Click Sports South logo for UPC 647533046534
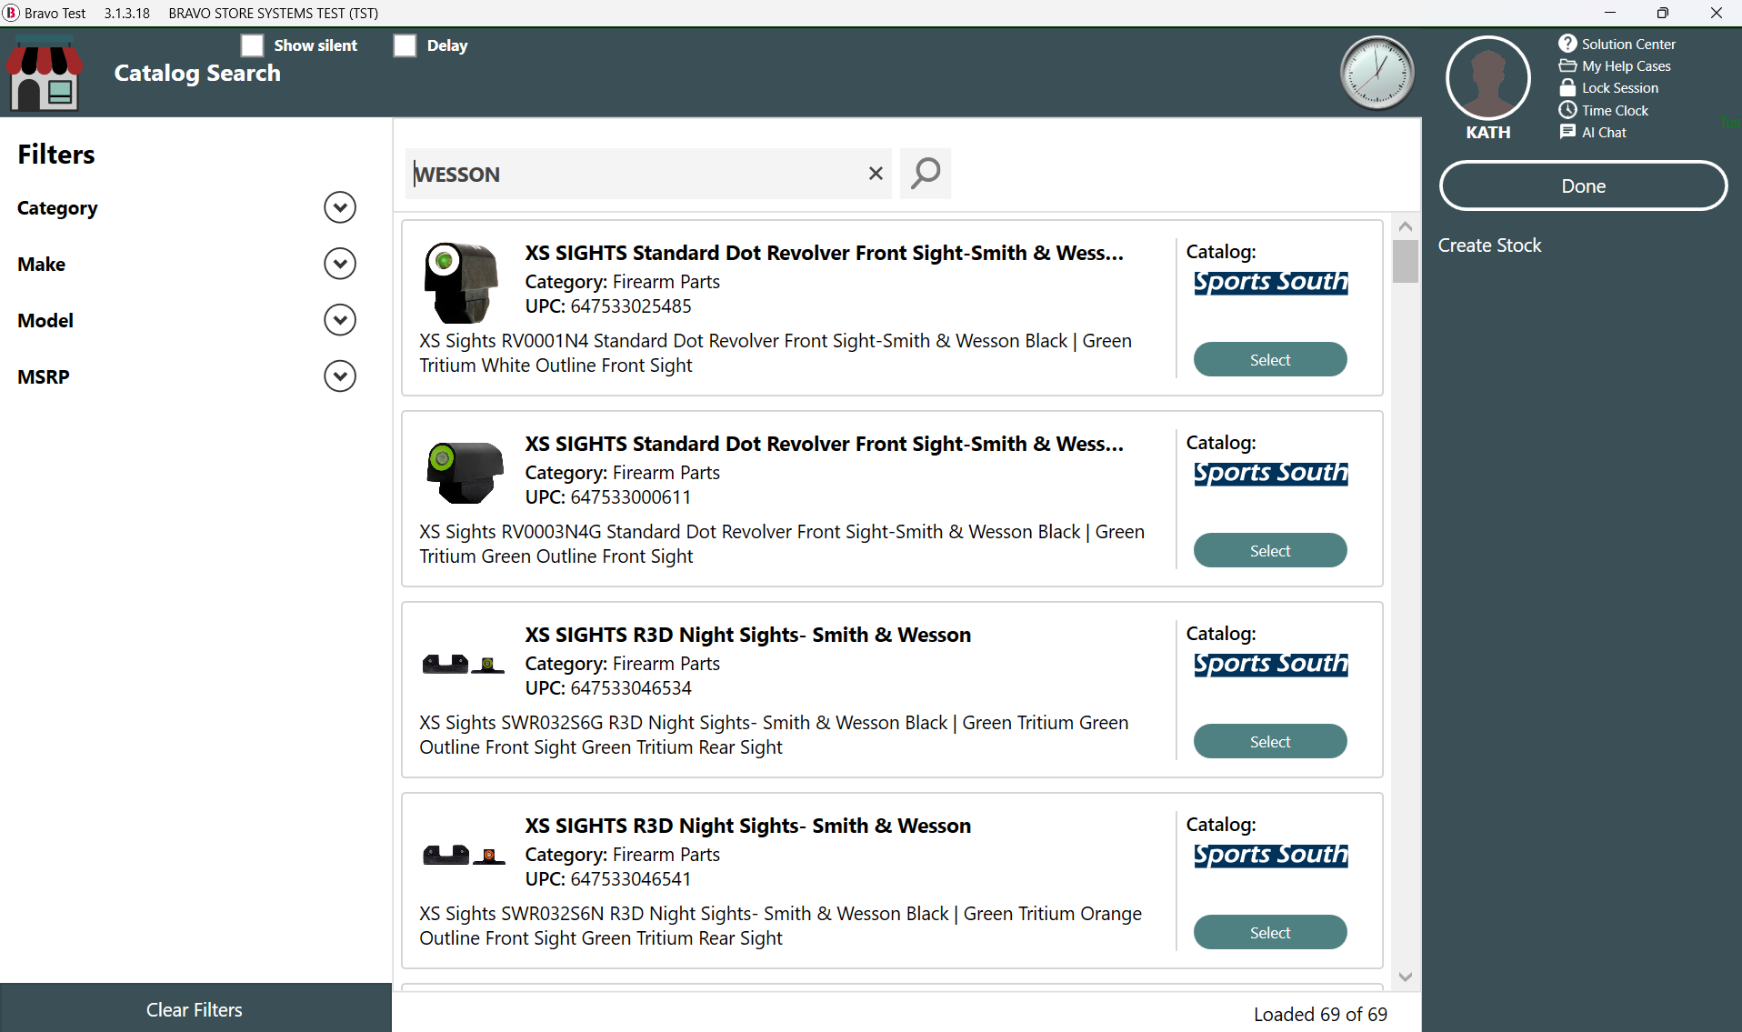The image size is (1742, 1032). (x=1270, y=665)
